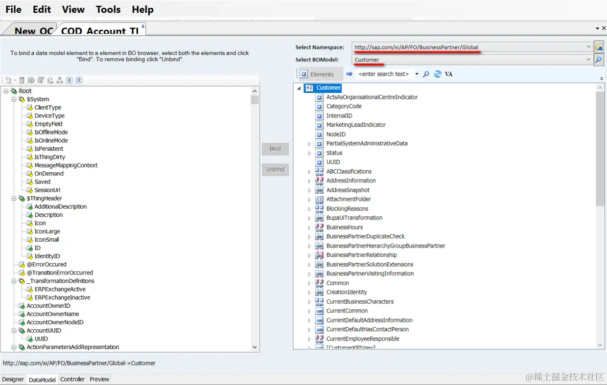Click the magnifier icon beside the BOModel field
The image size is (607, 385).
(x=599, y=60)
